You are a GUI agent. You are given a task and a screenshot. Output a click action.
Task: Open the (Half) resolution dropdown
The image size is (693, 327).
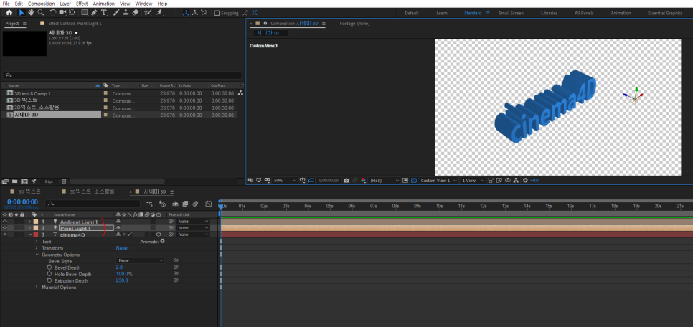click(x=384, y=180)
